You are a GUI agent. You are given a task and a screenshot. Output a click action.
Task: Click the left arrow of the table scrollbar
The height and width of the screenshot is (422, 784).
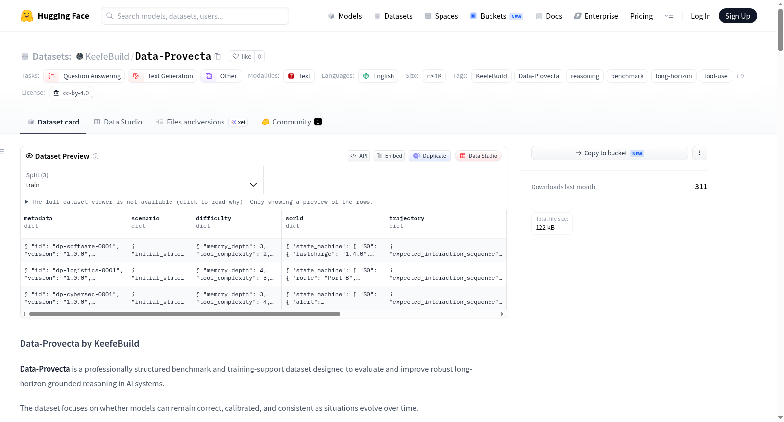[24, 314]
